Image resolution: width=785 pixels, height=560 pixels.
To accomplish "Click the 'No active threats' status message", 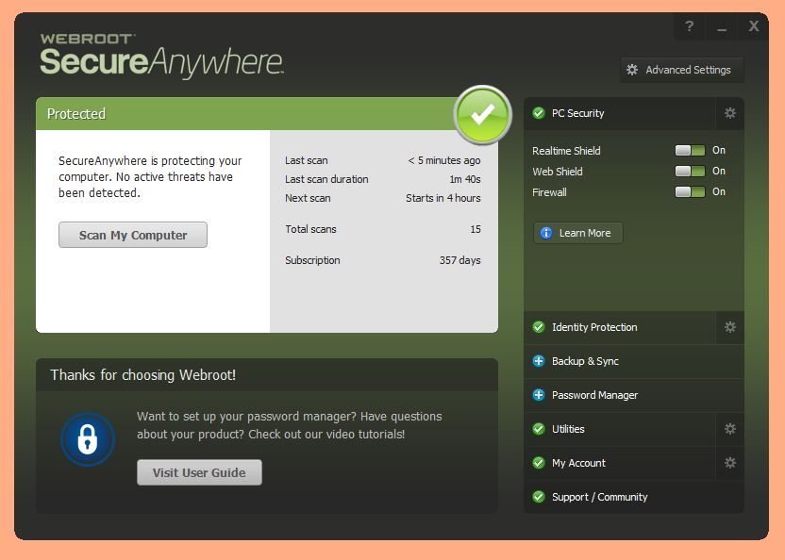I will click(150, 176).
